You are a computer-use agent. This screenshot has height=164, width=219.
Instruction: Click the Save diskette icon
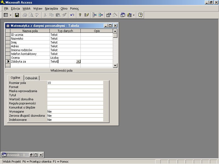click(x=17, y=15)
